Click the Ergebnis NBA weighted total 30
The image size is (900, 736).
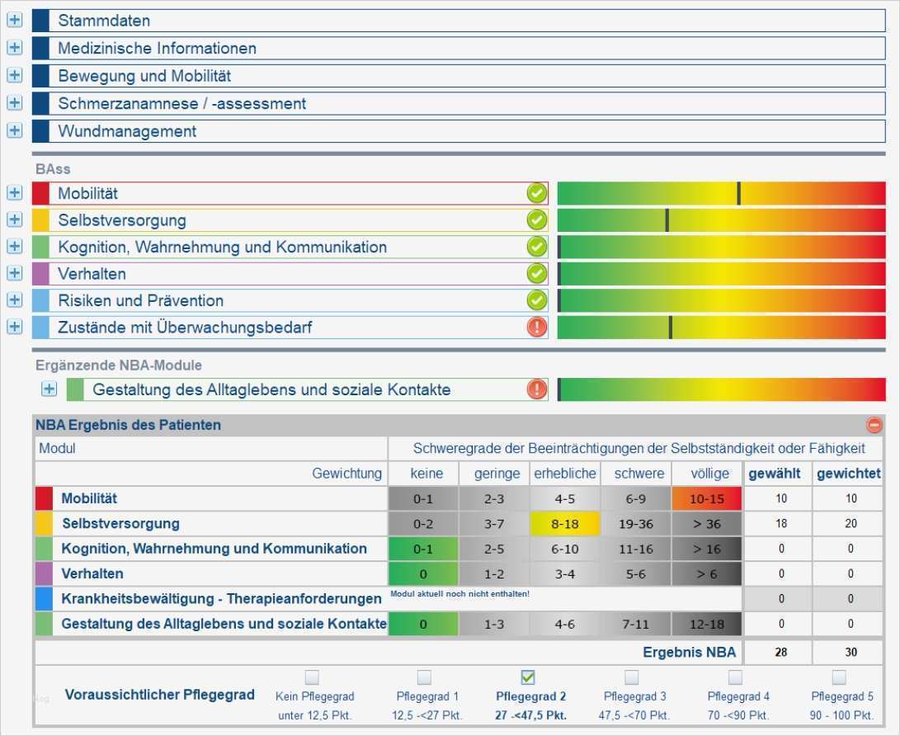pyautogui.click(x=851, y=652)
